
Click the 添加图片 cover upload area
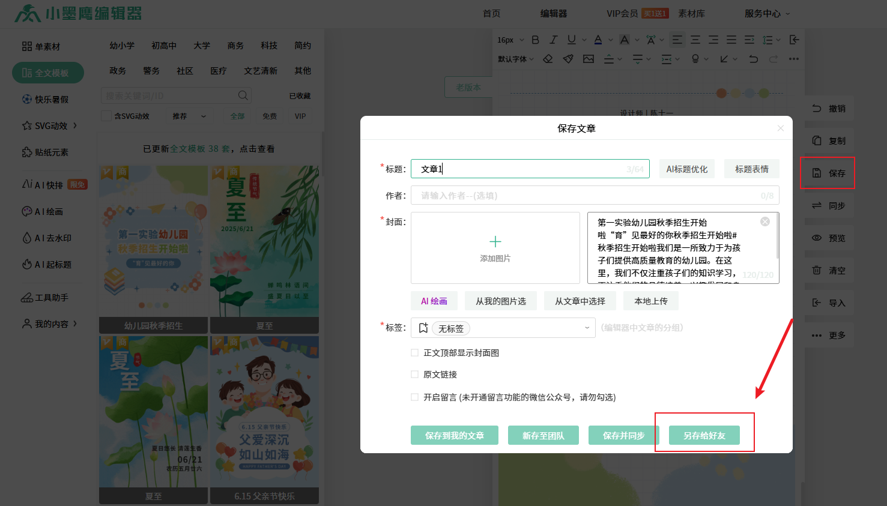(495, 248)
